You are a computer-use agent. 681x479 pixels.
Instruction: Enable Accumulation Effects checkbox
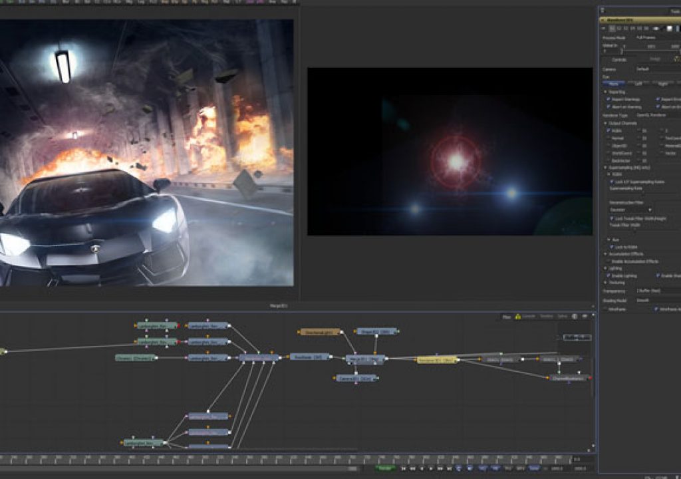point(609,261)
